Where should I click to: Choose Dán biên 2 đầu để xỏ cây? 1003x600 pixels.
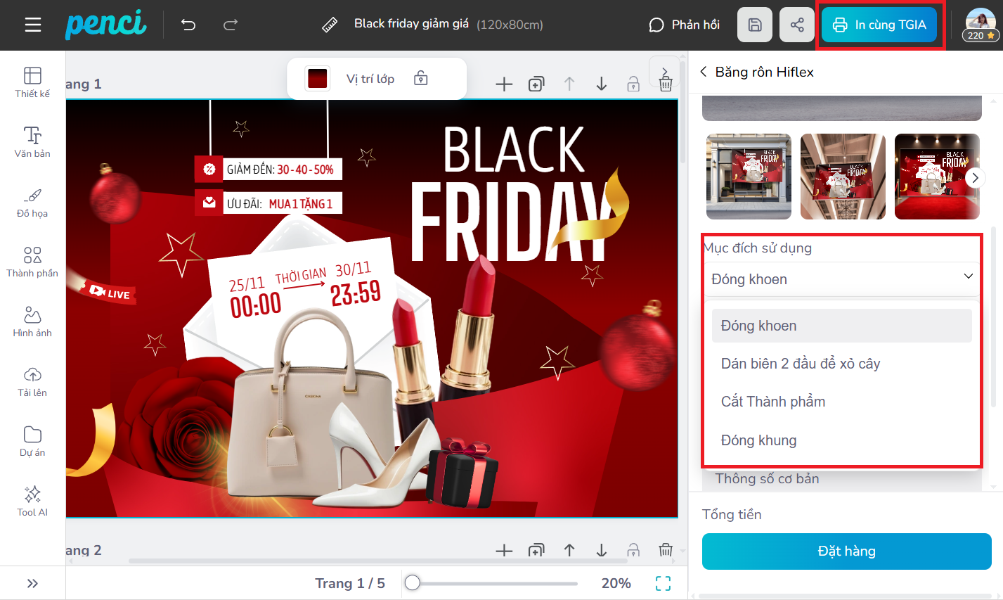click(800, 364)
